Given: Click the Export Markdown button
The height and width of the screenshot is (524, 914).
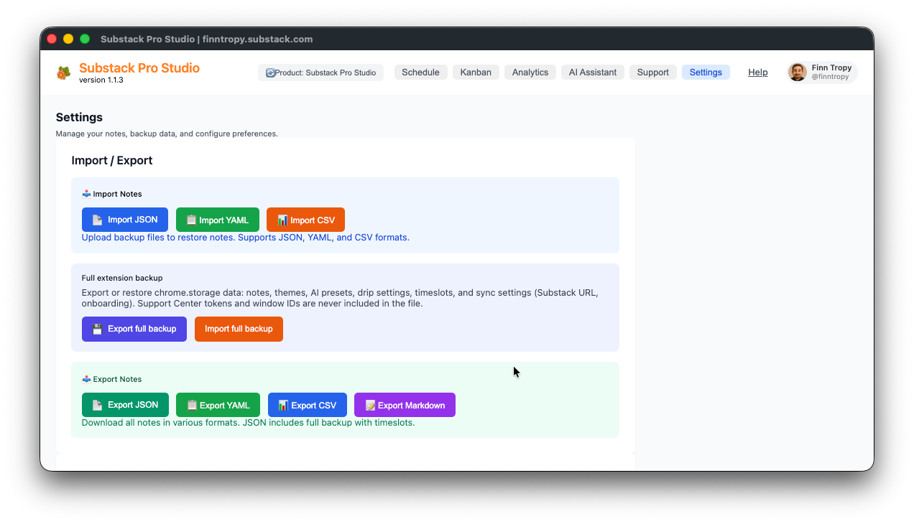Looking at the screenshot, I should coord(405,405).
